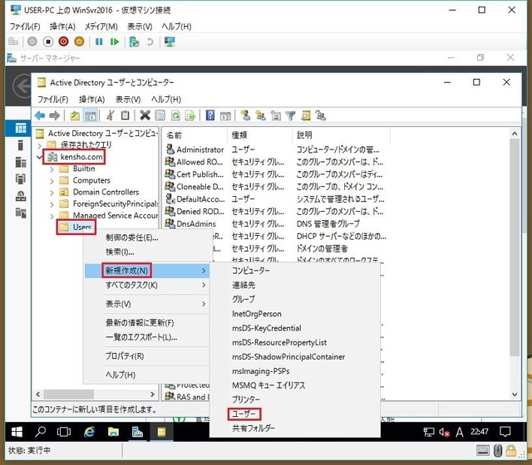Click the Windows Start button
This screenshot has width=532, height=465.
(x=15, y=432)
